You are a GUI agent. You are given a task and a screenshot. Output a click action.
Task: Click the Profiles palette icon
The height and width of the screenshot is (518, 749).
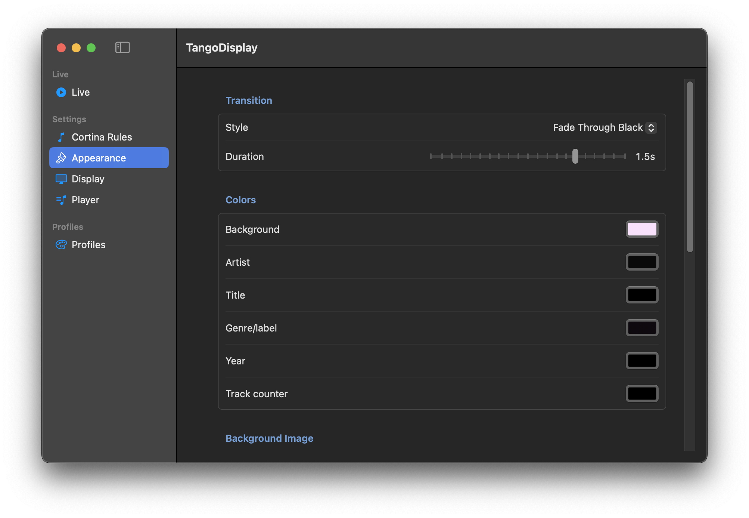pos(61,245)
